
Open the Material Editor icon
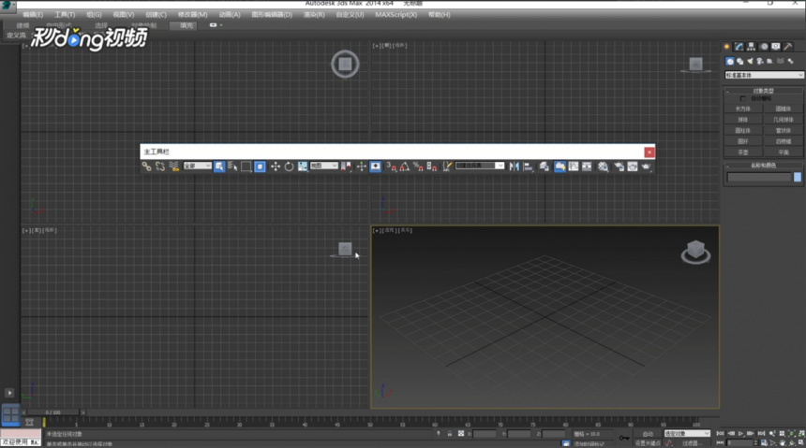[x=603, y=166]
